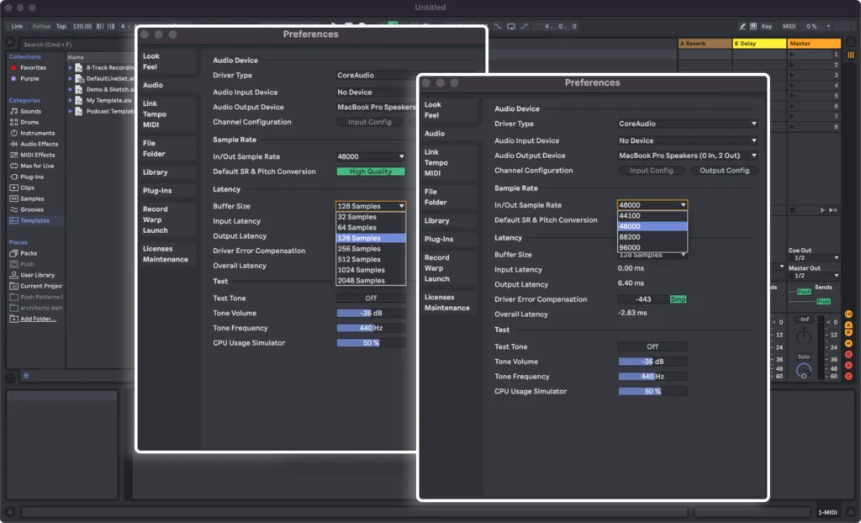This screenshot has height=523, width=861.
Task: Toggle High Quality in back Preferences window
Action: tap(371, 172)
